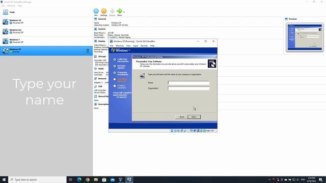Screen dimensions: 326x183
Task: Click the VM window title bar icon
Action: pyautogui.click(x=111, y=41)
